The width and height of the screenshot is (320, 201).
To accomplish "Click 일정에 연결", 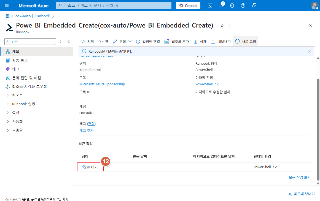I will point(148,42).
